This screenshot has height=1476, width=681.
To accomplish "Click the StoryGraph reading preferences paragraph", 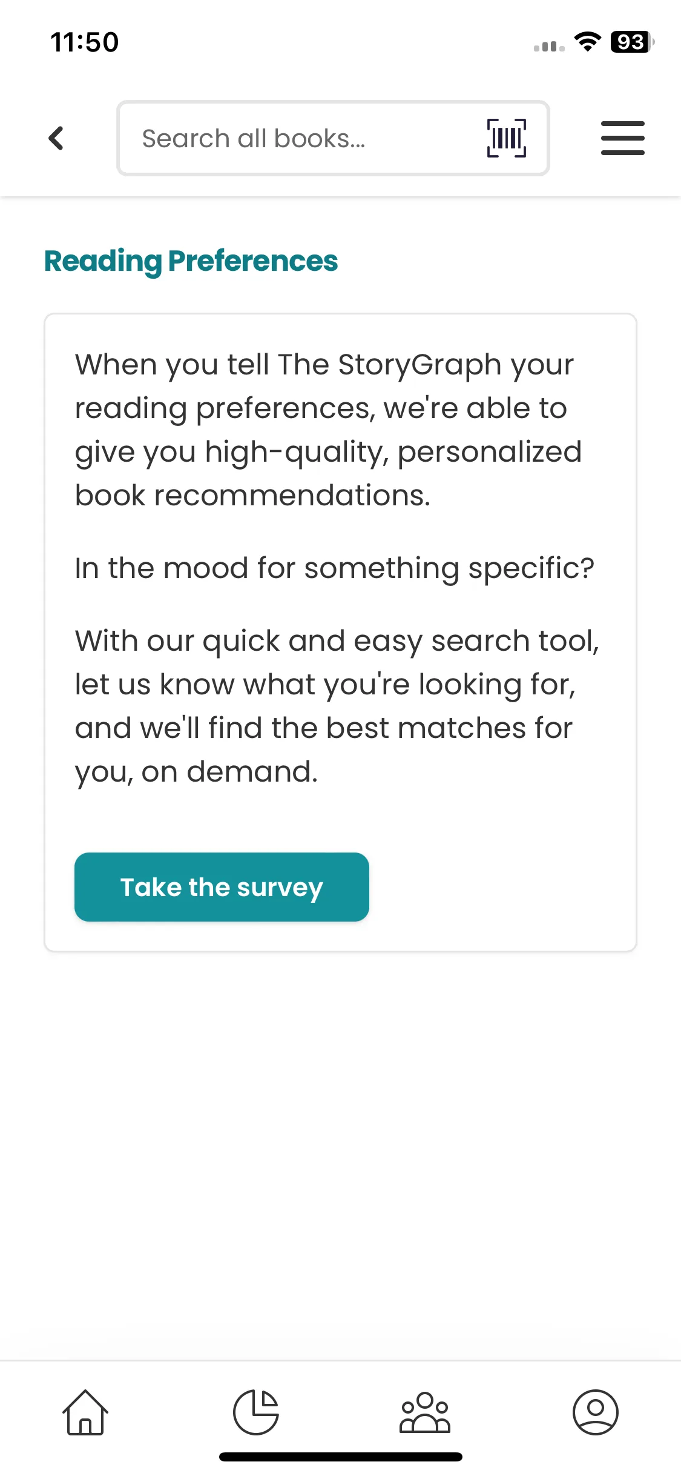I will 327,430.
